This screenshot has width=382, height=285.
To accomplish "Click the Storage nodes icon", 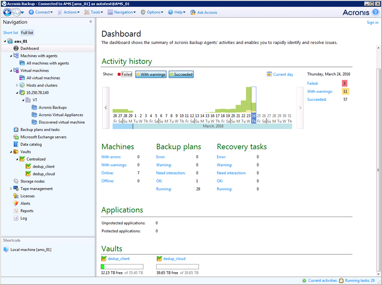I will pyautogui.click(x=16, y=181).
